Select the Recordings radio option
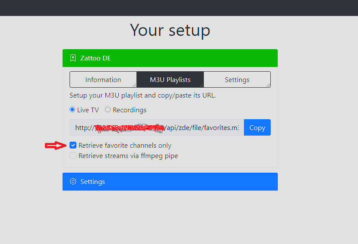 pyautogui.click(x=108, y=110)
